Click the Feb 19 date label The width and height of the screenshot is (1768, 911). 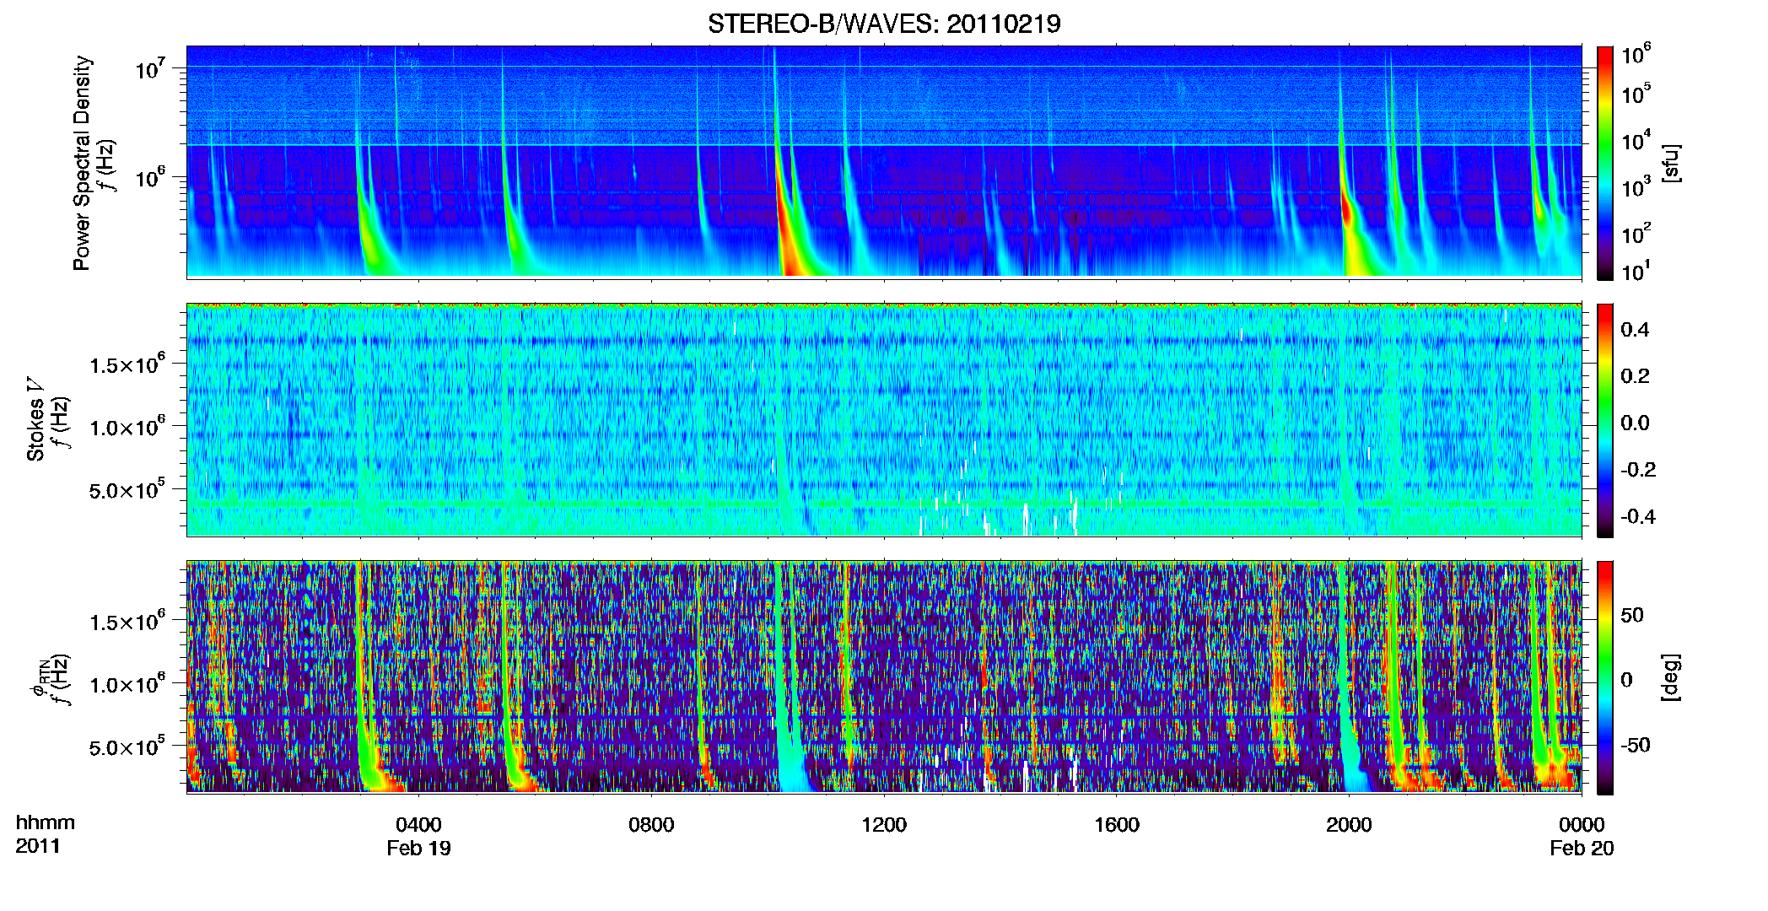(x=418, y=848)
